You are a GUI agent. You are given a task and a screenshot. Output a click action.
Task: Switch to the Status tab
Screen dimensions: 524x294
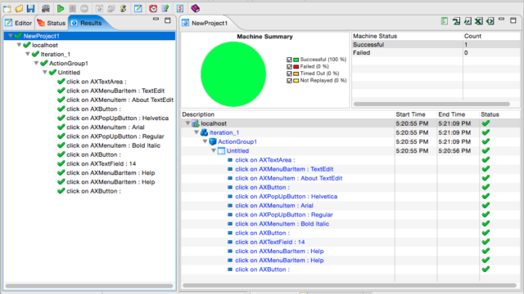tap(52, 23)
